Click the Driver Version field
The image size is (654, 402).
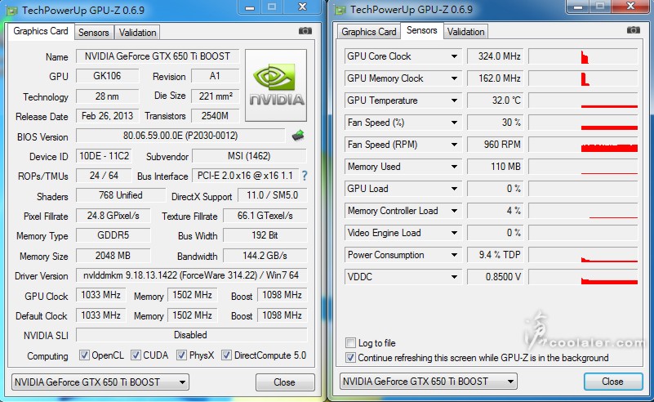click(191, 275)
